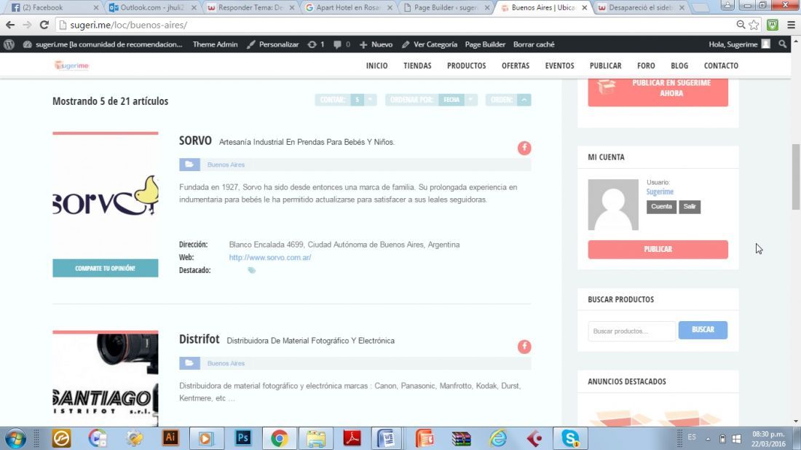The width and height of the screenshot is (801, 450).
Task: Open the Distrifot listing title
Action: click(x=200, y=339)
